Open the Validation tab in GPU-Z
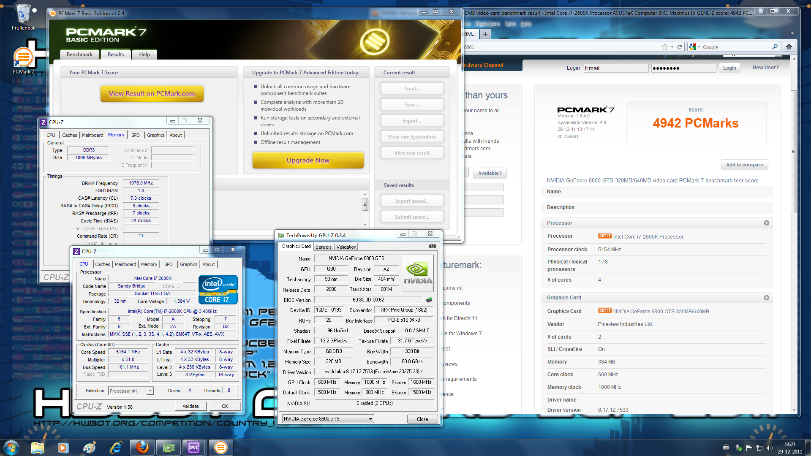The height and width of the screenshot is (456, 811). pyautogui.click(x=346, y=247)
